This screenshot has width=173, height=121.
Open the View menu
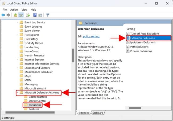click(x=24, y=10)
